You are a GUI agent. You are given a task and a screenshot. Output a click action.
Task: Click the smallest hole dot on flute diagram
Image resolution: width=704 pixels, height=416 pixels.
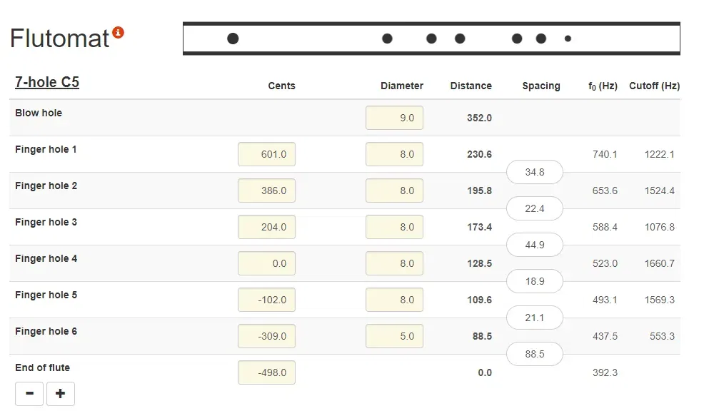[568, 39]
